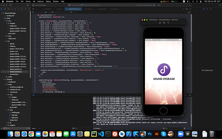Viewport: 222px width, 139px height.
Task: Select the History inspector icon
Action: (207, 9)
